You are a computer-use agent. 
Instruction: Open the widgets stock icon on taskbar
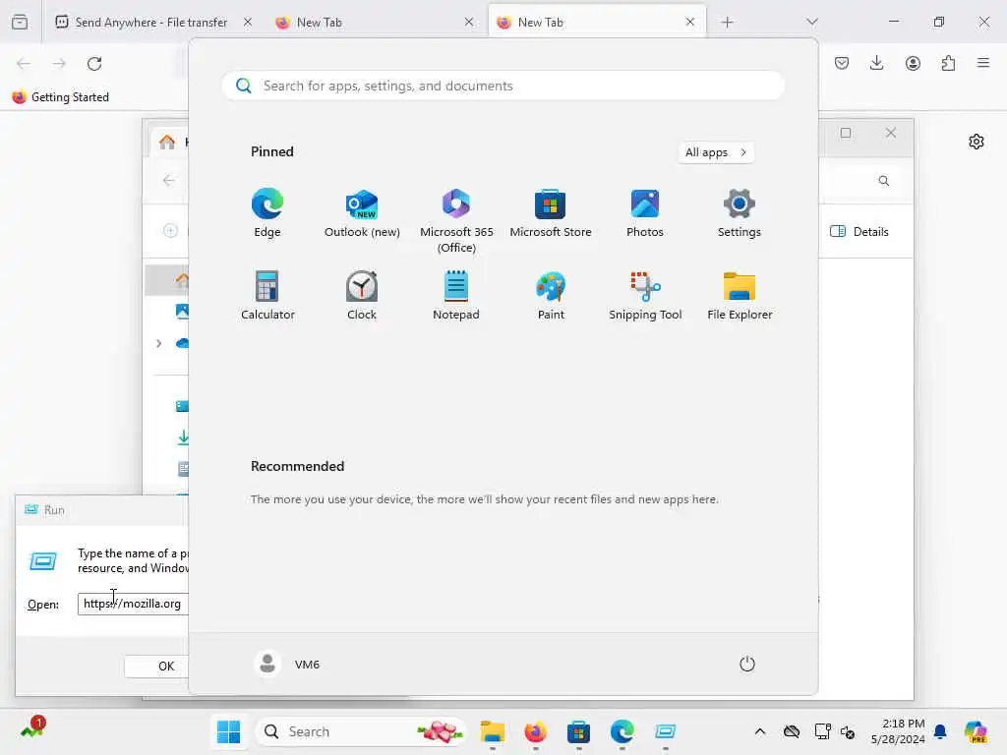[32, 728]
